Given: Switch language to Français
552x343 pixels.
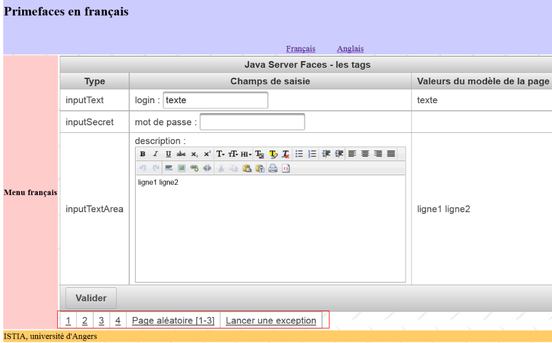Looking at the screenshot, I should (x=300, y=49).
